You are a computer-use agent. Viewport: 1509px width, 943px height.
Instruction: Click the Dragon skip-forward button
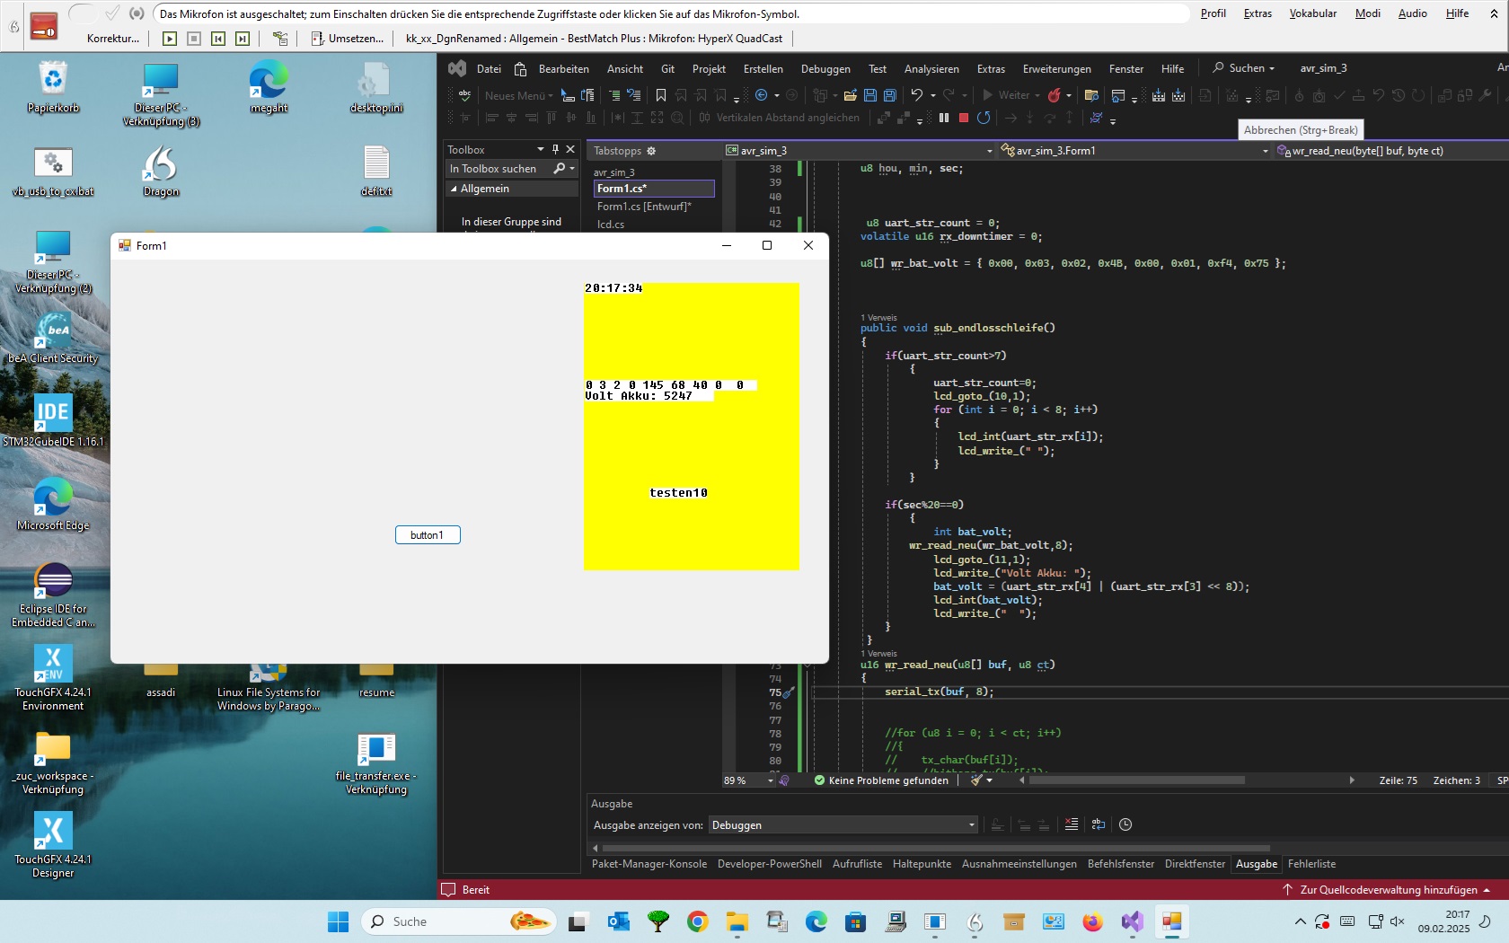tap(243, 39)
